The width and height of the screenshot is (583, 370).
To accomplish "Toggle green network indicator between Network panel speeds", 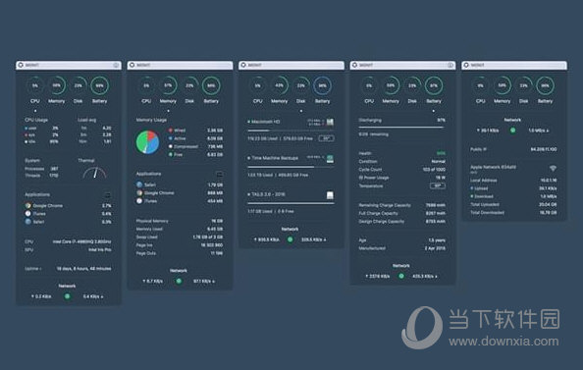I will pyautogui.click(x=512, y=131).
